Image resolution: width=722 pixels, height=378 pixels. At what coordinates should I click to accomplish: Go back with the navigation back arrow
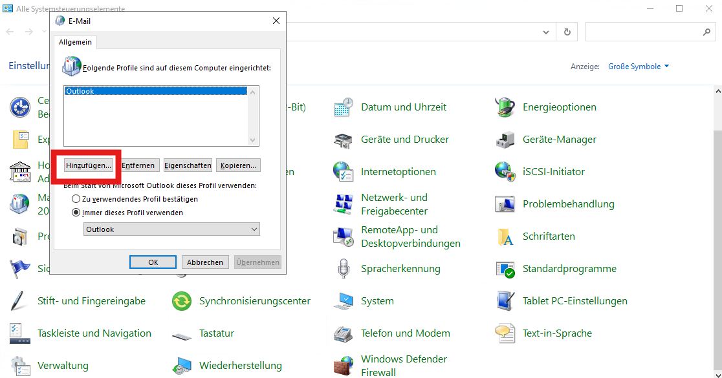tap(10, 32)
